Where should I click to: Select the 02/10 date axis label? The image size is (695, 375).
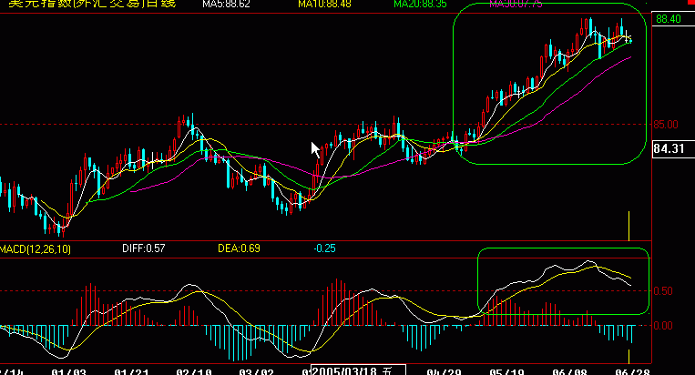click(194, 371)
